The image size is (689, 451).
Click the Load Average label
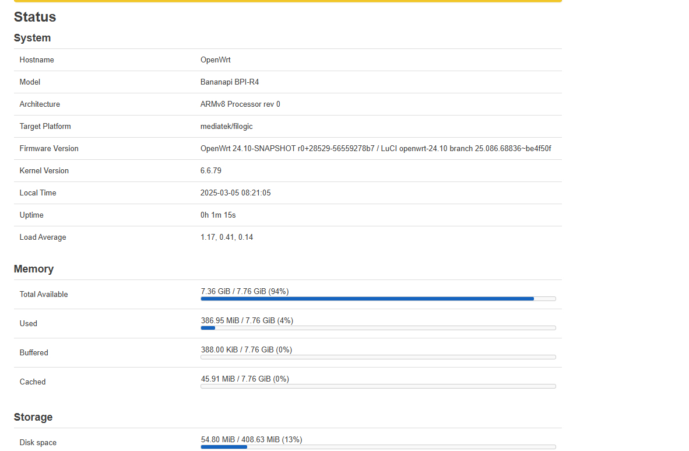(x=43, y=237)
